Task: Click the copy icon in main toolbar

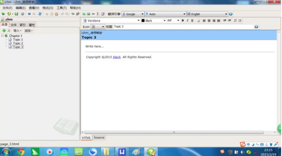Action: [x=51, y=14]
